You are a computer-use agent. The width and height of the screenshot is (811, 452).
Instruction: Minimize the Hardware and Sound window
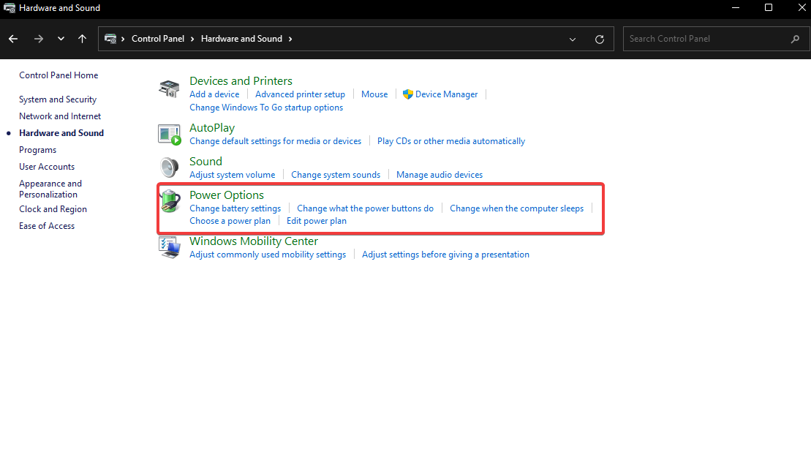[736, 8]
